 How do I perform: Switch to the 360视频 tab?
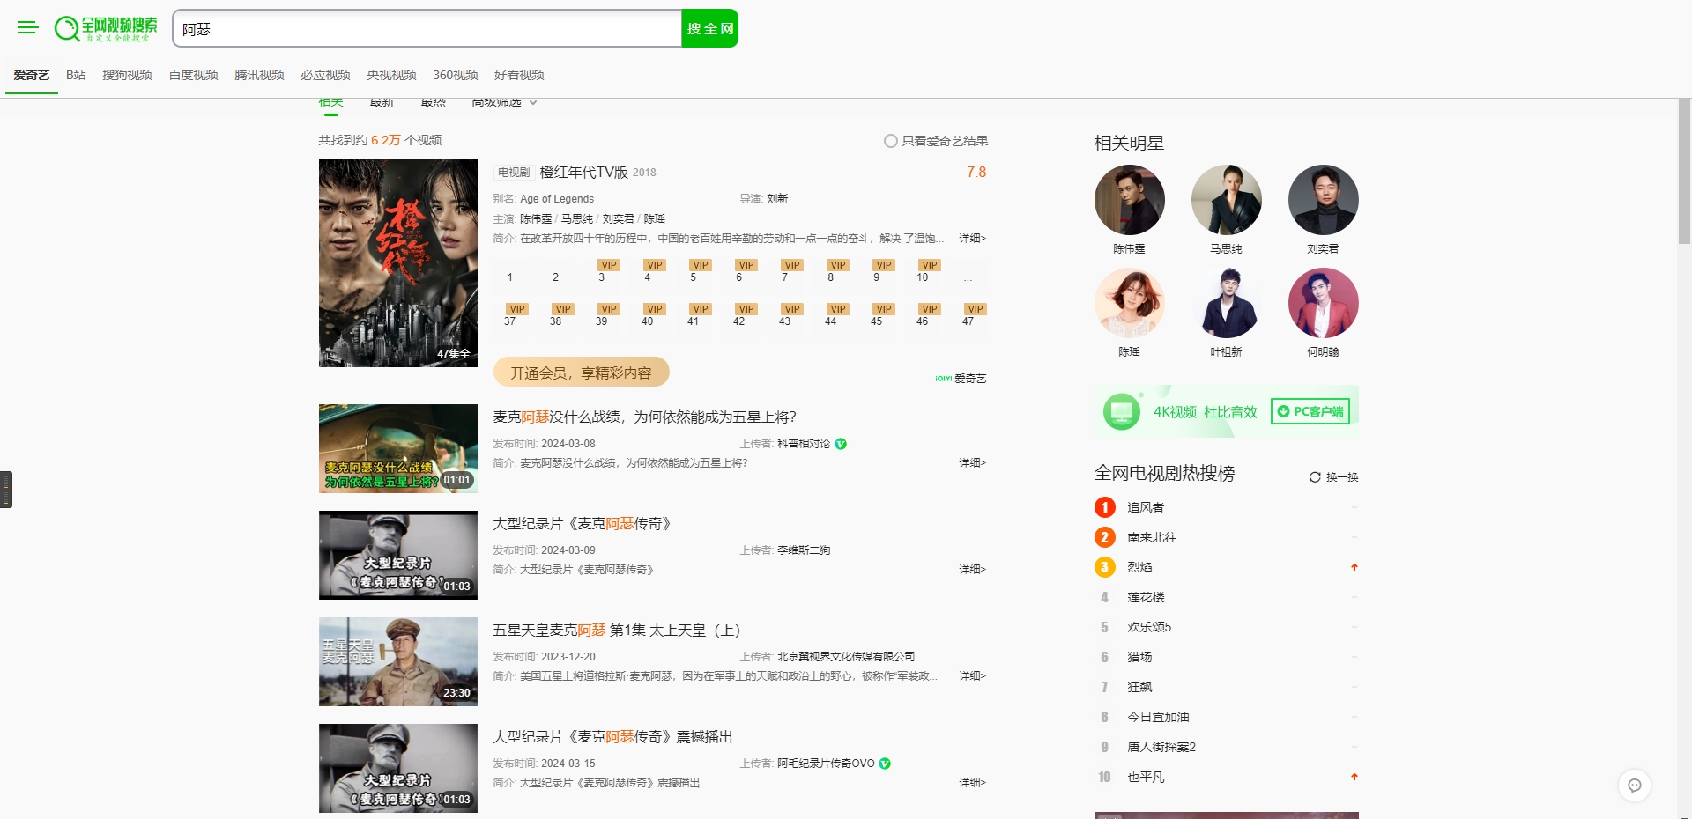(456, 75)
